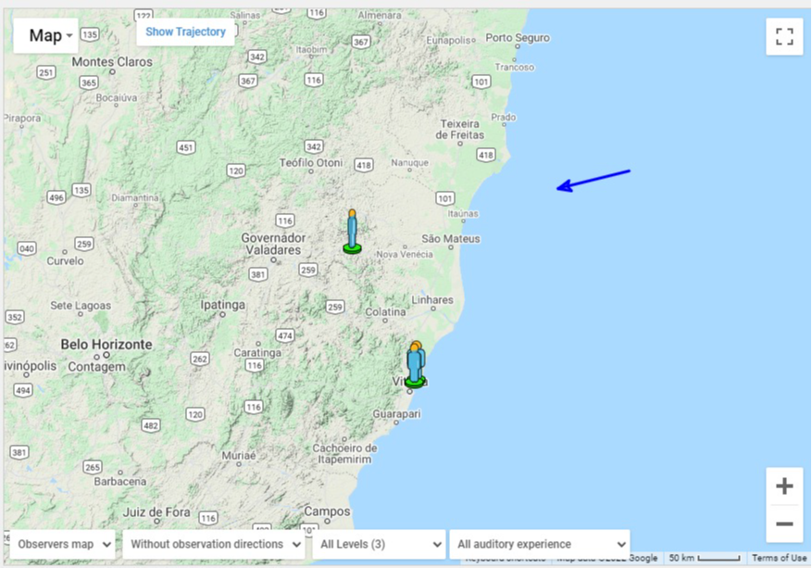Image resolution: width=812 pixels, height=568 pixels.
Task: Zoom out with the minus button
Action: coord(784,524)
